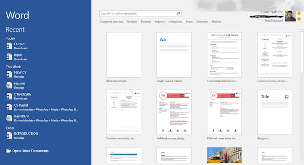Click INTRODUCTION file icon
The width and height of the screenshot is (304, 165).
point(9,135)
